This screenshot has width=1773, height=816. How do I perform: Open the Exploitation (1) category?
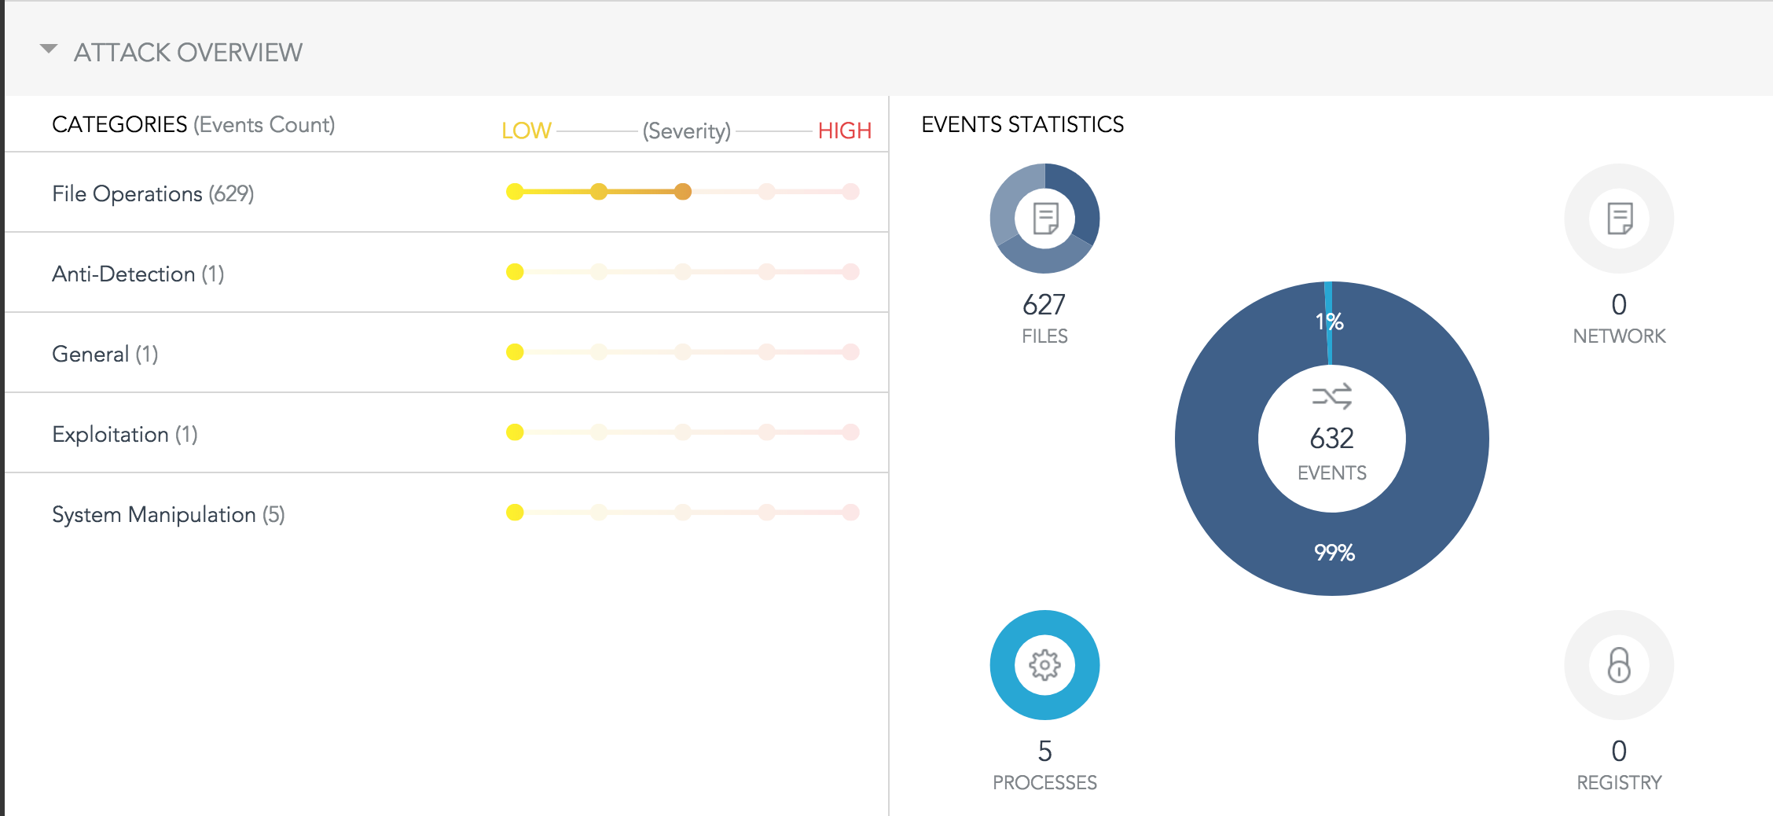click(124, 434)
